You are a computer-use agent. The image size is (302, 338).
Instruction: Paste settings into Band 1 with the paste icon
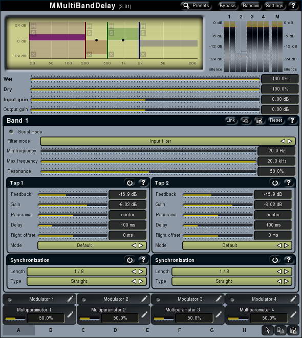coord(259,120)
